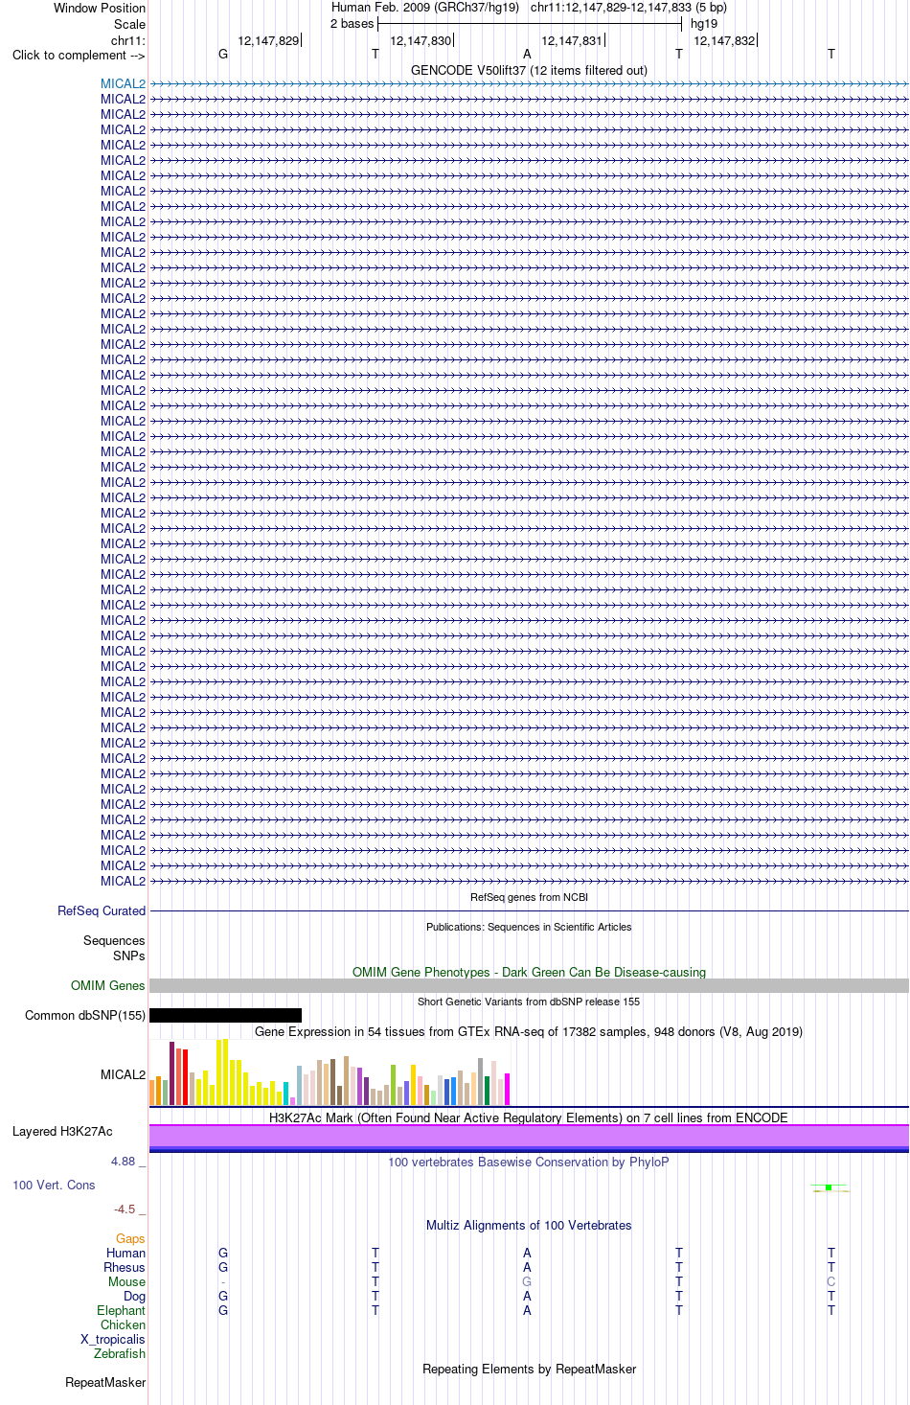
Task: Click the Window Position label
Action: click(x=100, y=8)
